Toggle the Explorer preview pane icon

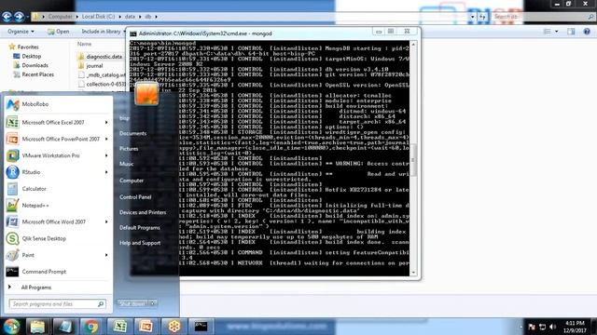571,32
